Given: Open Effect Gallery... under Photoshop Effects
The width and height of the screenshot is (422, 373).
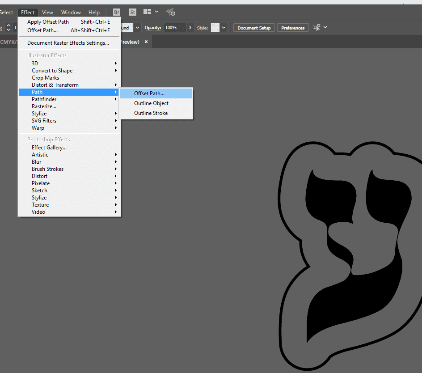Looking at the screenshot, I should [x=49, y=148].
